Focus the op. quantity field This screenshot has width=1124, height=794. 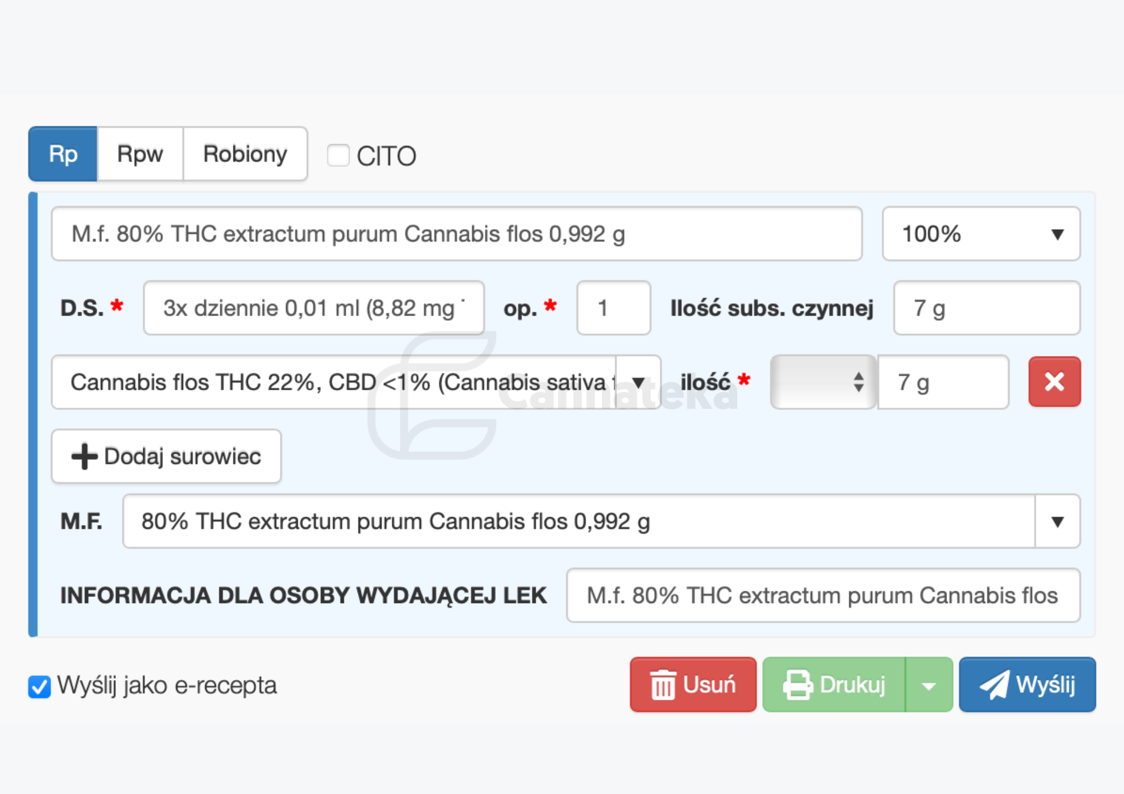(613, 308)
